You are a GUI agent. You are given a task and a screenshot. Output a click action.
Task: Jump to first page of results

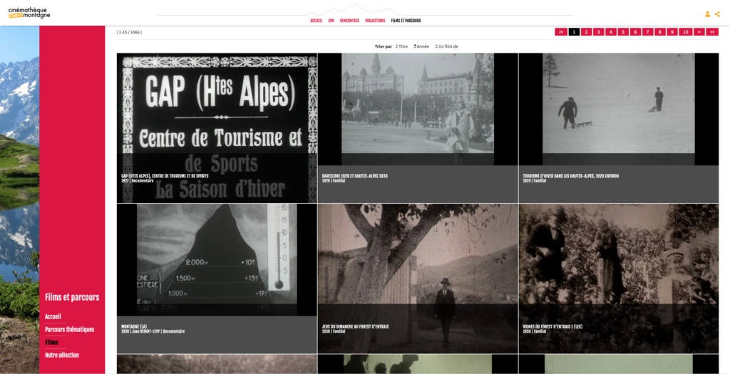[560, 31]
